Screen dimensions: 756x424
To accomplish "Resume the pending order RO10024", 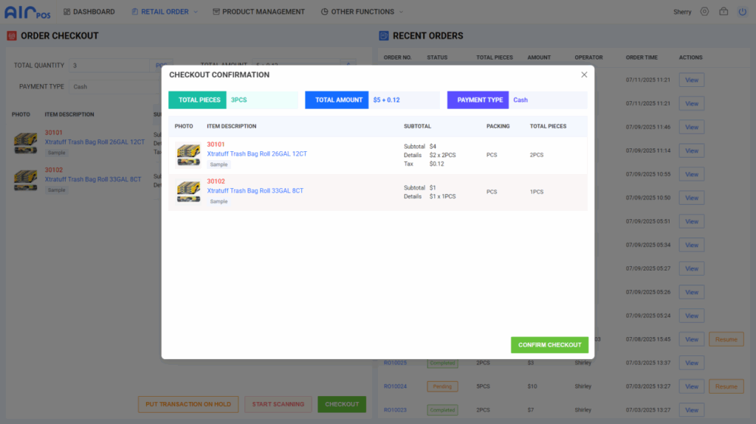I will point(726,386).
